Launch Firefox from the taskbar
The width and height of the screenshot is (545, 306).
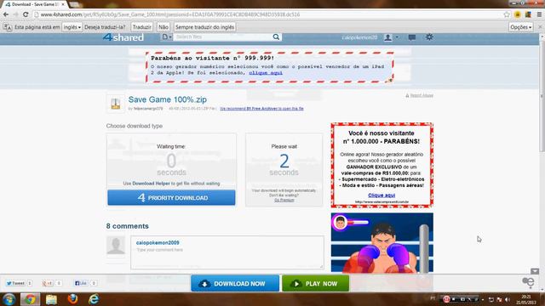(x=72, y=299)
